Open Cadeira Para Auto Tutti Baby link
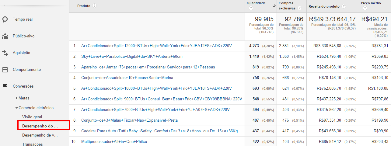This screenshot has height=146, width=391. tap(159, 131)
